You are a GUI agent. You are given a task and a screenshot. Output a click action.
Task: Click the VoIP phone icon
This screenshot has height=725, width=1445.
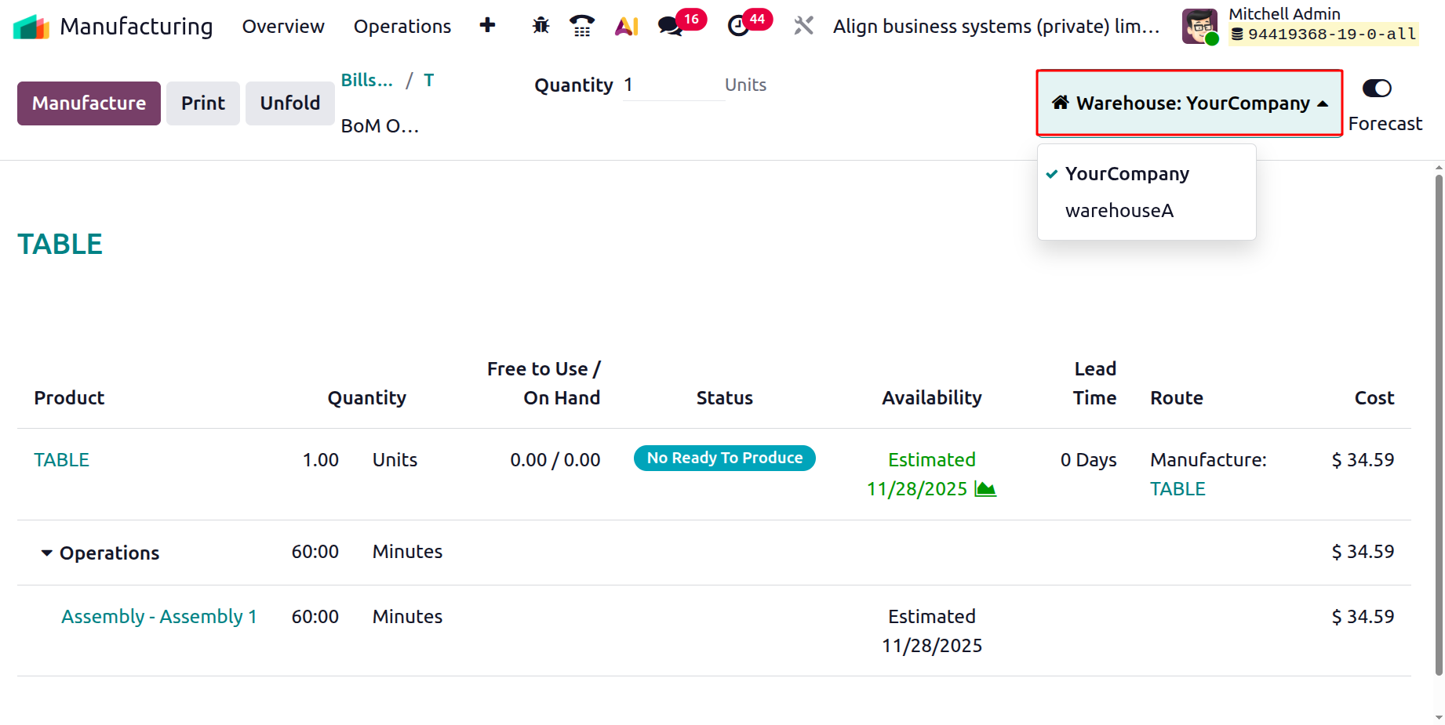pos(581,26)
